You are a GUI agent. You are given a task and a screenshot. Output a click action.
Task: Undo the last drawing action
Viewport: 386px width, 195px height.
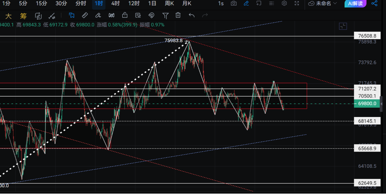tap(191, 15)
